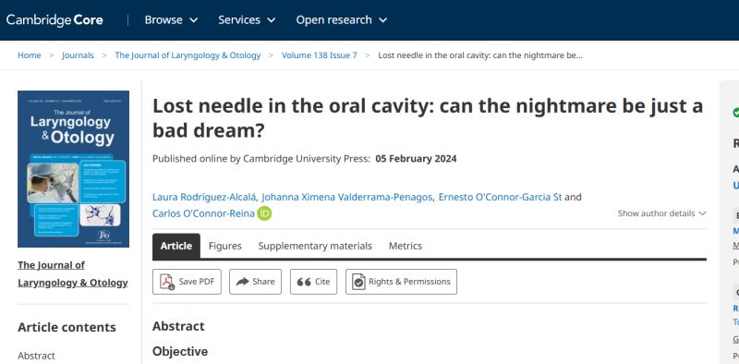This screenshot has width=739, height=364.
Task: Open the journal cover thumbnail
Action: point(74,169)
